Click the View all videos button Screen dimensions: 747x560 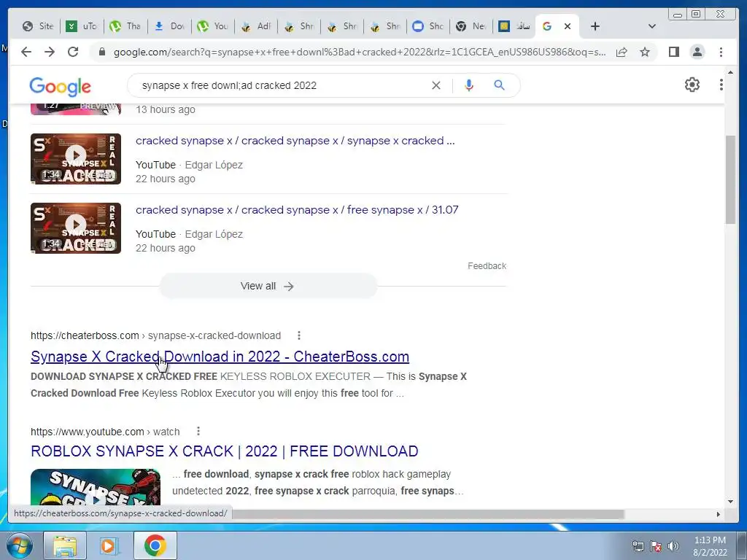point(268,286)
